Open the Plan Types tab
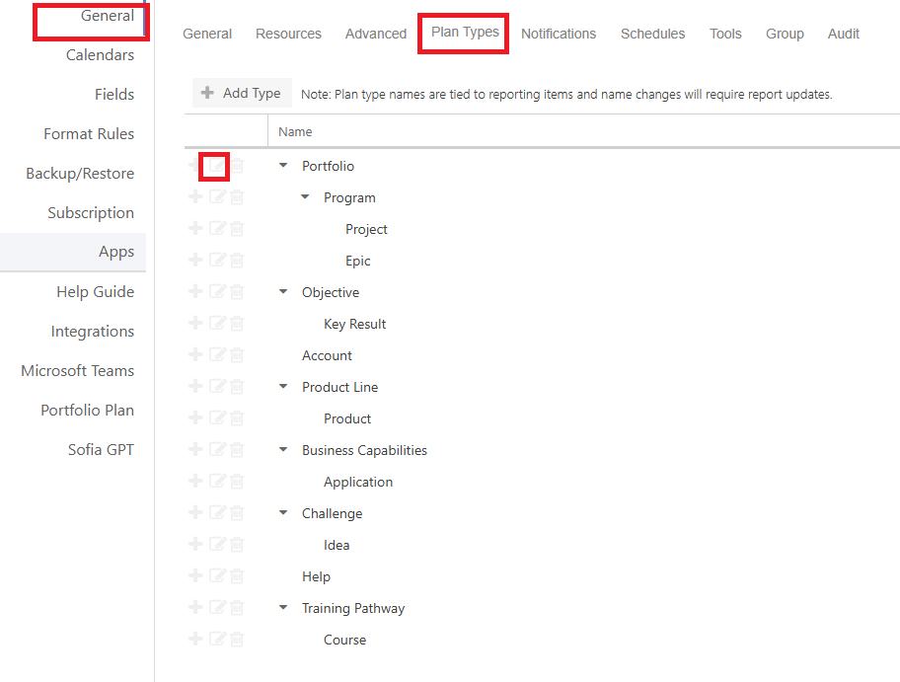The image size is (900, 682). point(465,33)
